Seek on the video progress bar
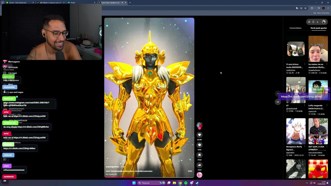The image size is (331, 186). coord(149,177)
